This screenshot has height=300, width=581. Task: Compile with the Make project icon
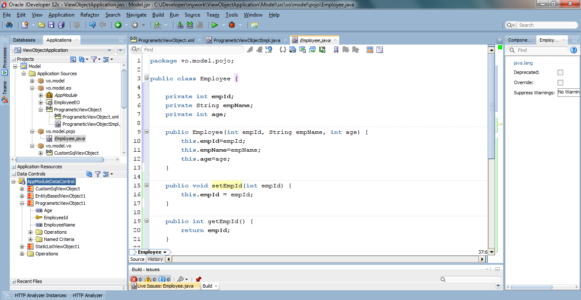pyautogui.click(x=180, y=25)
